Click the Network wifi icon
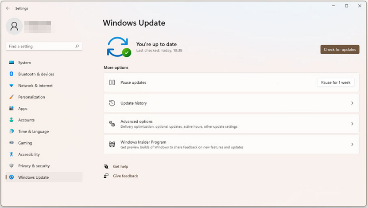This screenshot has height=208, width=368. pyautogui.click(x=11, y=86)
